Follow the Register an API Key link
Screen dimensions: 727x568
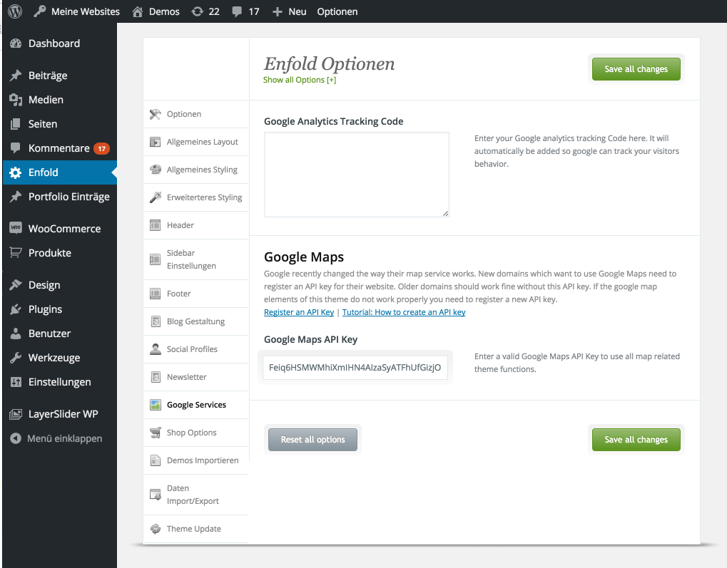pos(299,312)
